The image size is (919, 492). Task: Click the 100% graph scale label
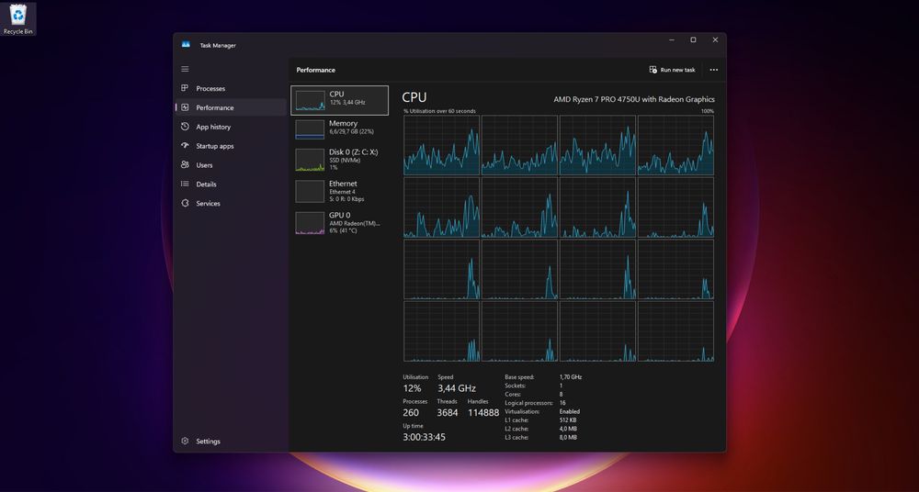(708, 111)
